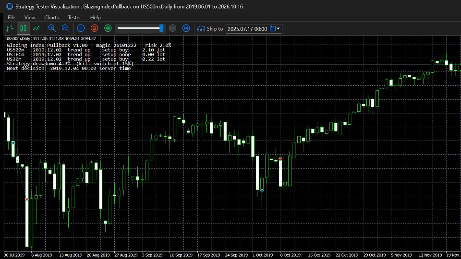Image resolution: width=461 pixels, height=259 pixels.
Task: Open the Help menu
Action: tap(95, 17)
